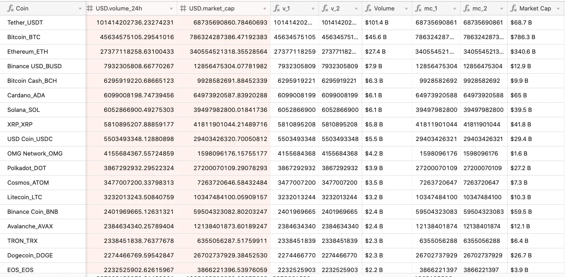Click market cap value 7263720646.58432484
Screen dimensions: 565x277
pyautogui.click(x=232, y=182)
